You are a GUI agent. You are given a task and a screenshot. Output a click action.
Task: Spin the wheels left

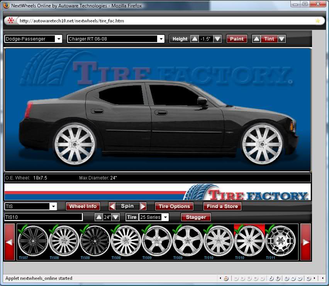[x=112, y=206]
